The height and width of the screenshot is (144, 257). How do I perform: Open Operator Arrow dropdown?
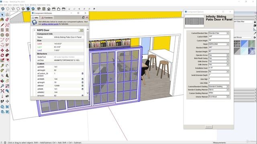[x=228, y=55]
